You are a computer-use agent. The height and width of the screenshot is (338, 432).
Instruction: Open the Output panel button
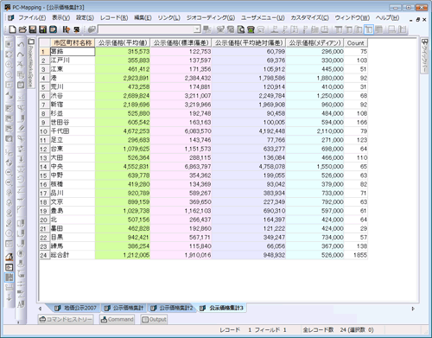point(154,319)
